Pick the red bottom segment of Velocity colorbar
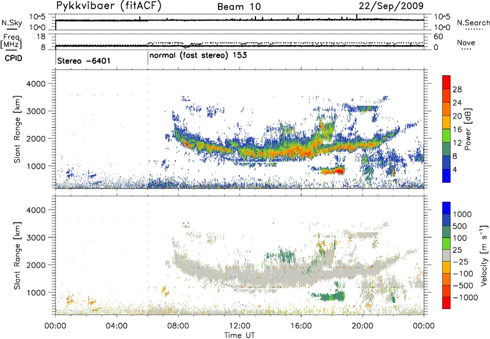Viewport: 490px width, 339px height. [x=447, y=303]
